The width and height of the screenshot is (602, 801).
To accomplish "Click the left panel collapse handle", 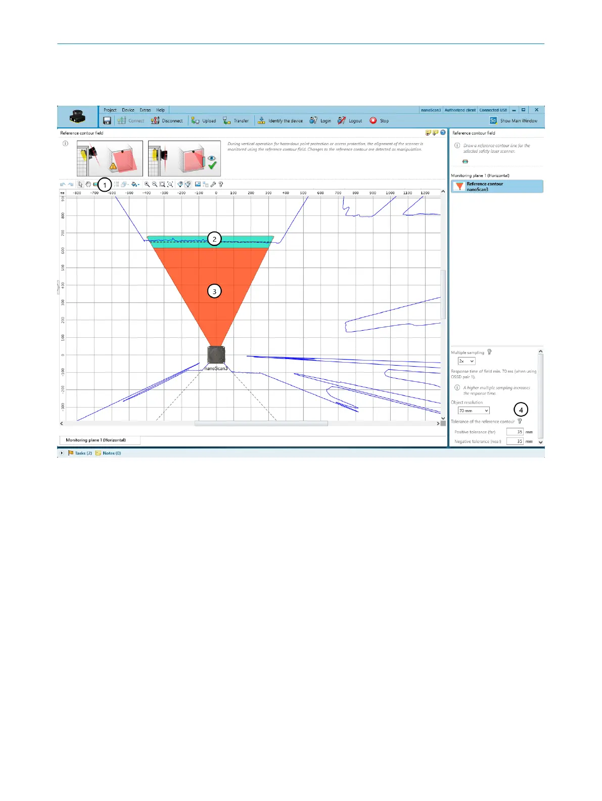I will [x=58, y=287].
